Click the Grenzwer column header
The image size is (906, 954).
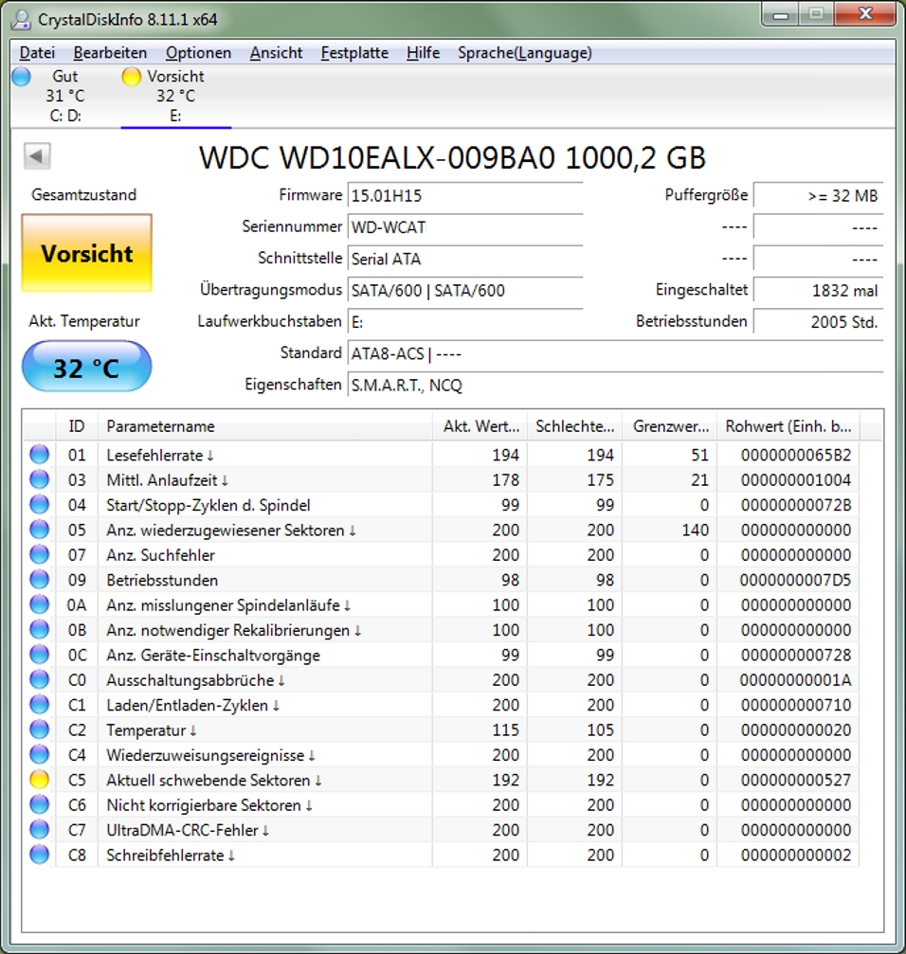(x=670, y=426)
